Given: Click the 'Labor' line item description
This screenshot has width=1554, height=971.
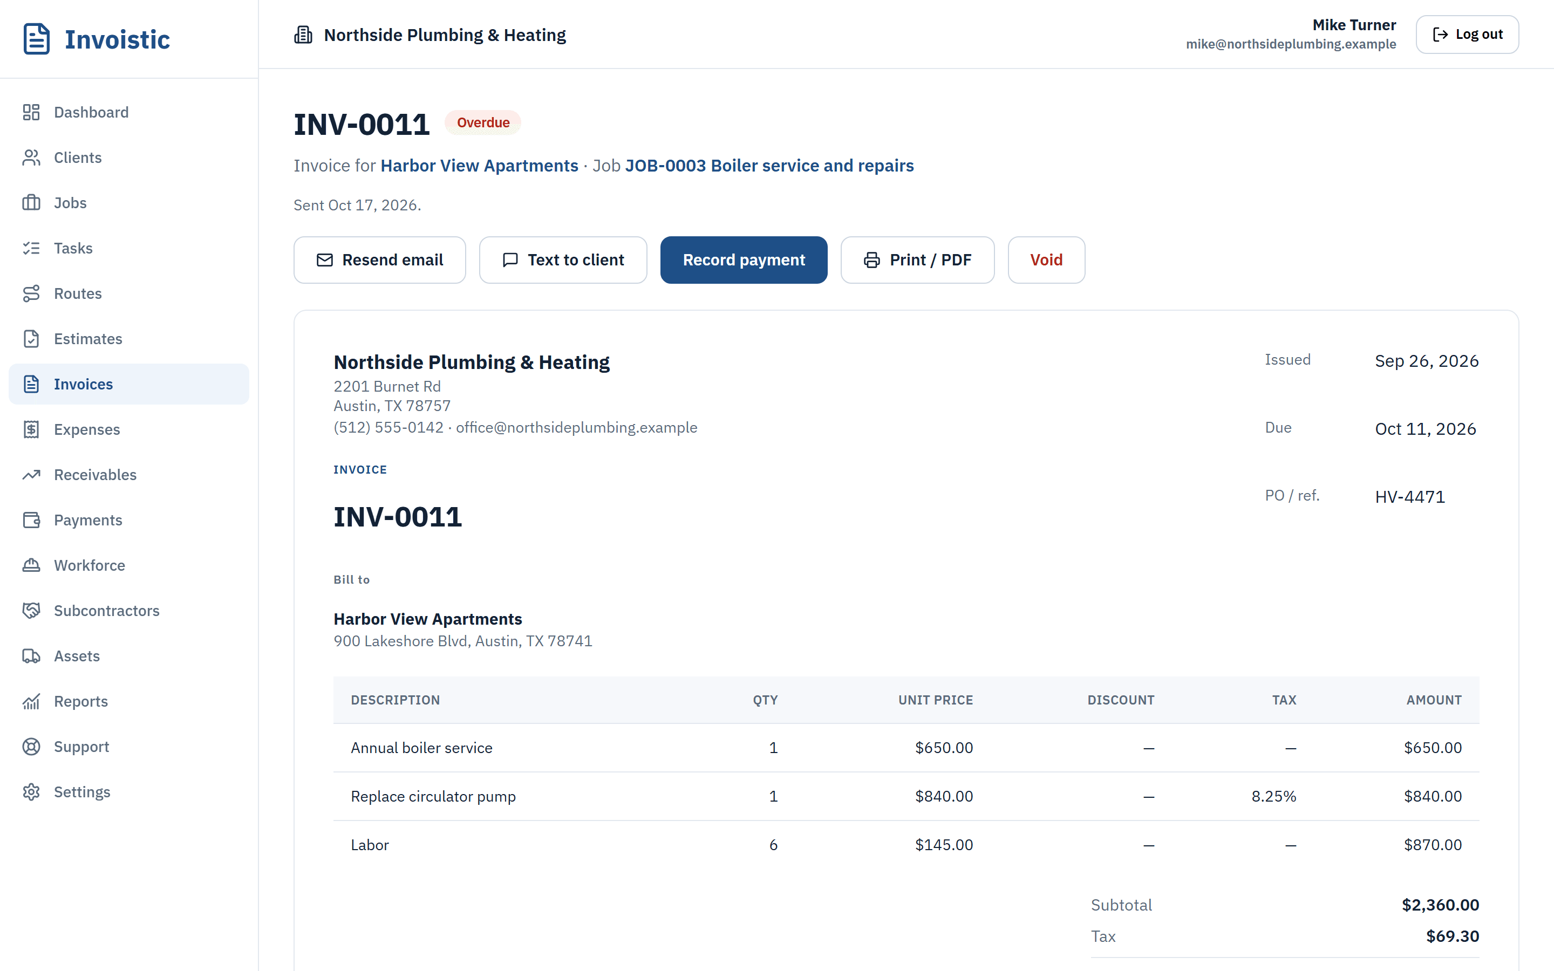Looking at the screenshot, I should pos(370,844).
